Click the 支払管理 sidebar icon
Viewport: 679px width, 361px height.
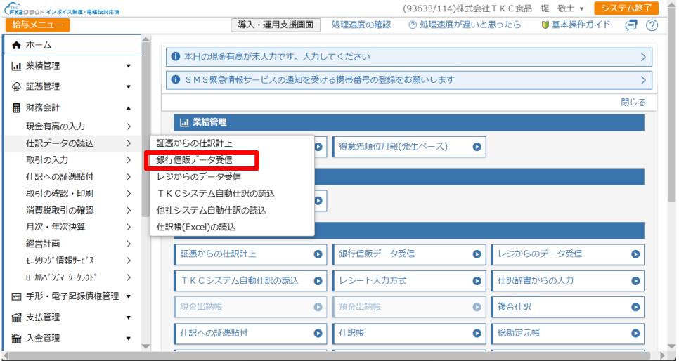pyautogui.click(x=16, y=317)
